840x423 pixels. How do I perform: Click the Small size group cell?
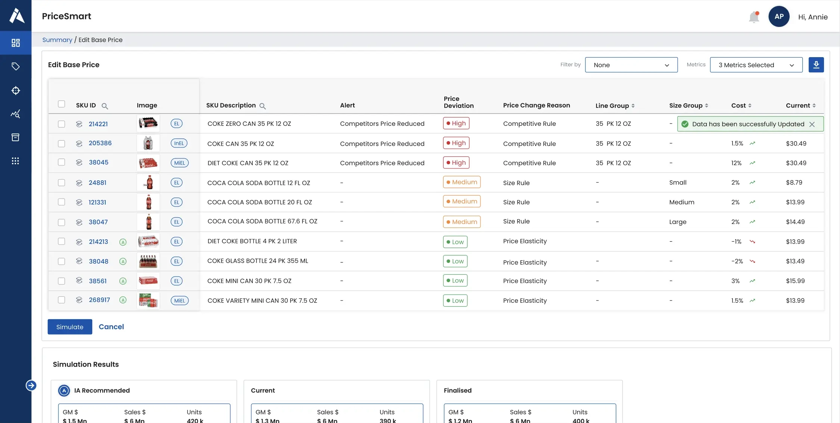click(x=678, y=183)
